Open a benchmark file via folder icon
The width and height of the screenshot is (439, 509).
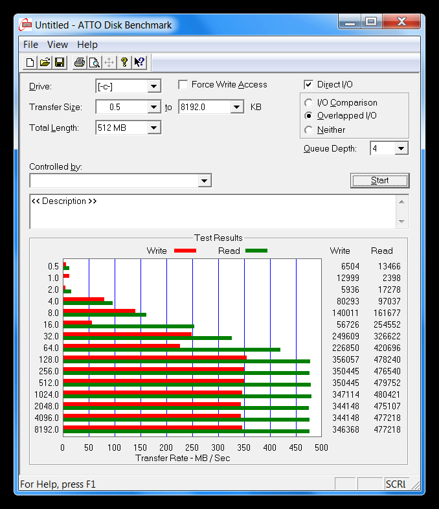(x=45, y=63)
